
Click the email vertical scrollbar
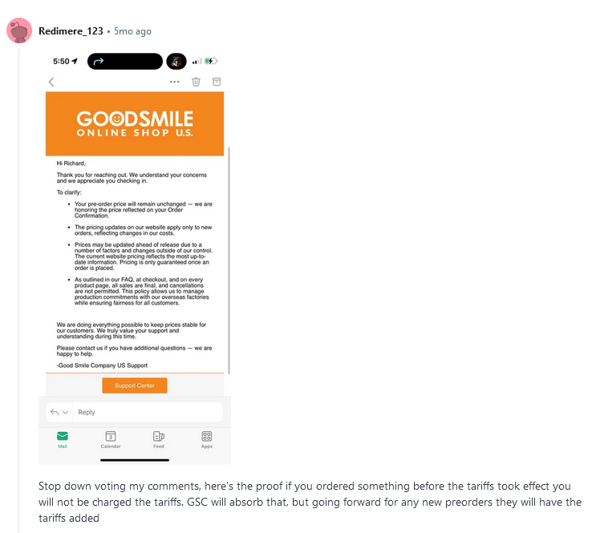(x=229, y=260)
